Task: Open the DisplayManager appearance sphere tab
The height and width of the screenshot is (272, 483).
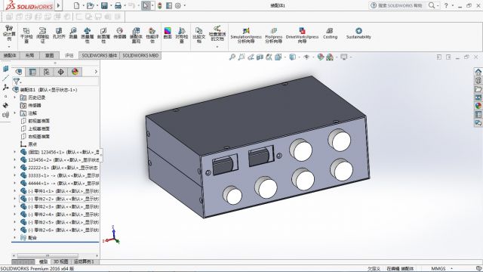Action: (x=75, y=72)
